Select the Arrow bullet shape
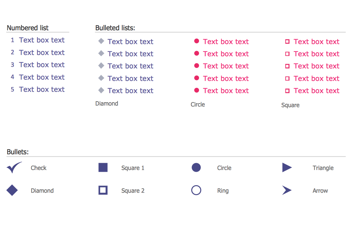This screenshot has height=232, width=352. coord(286,190)
